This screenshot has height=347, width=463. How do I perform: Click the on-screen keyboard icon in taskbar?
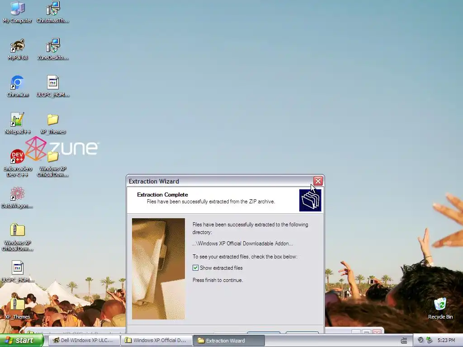click(x=404, y=341)
